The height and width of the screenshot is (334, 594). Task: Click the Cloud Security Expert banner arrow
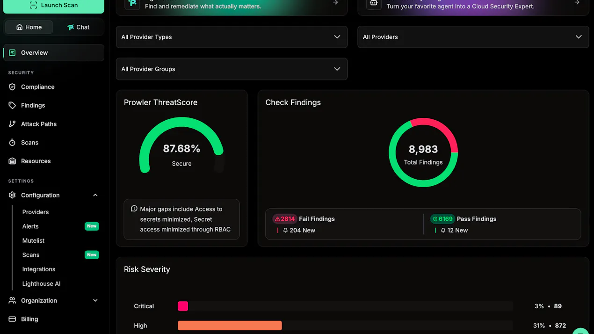point(577,3)
